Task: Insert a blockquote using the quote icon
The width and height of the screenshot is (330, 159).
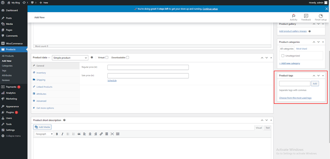Action: coord(79,134)
